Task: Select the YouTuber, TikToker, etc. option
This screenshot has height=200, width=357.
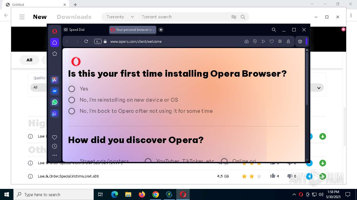Action: click(148, 161)
